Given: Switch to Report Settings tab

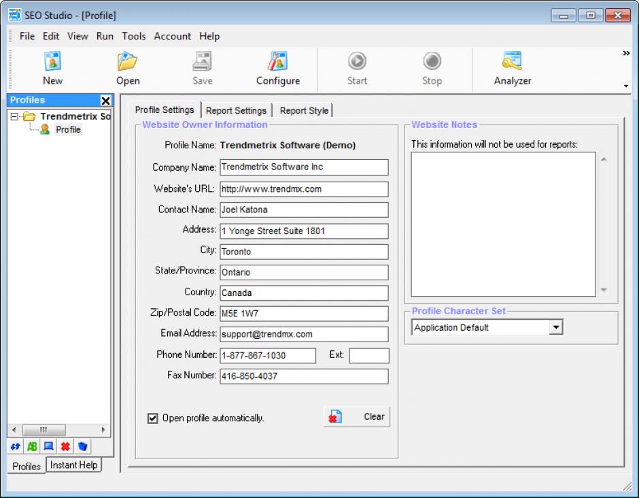Looking at the screenshot, I should [236, 110].
